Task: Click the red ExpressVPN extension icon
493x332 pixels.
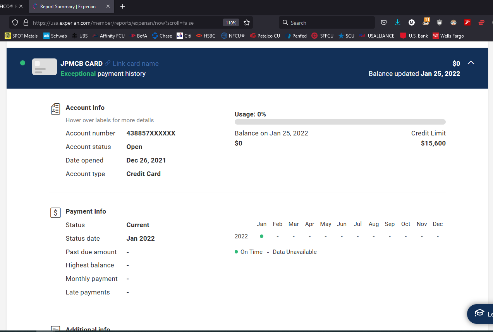Action: (481, 22)
